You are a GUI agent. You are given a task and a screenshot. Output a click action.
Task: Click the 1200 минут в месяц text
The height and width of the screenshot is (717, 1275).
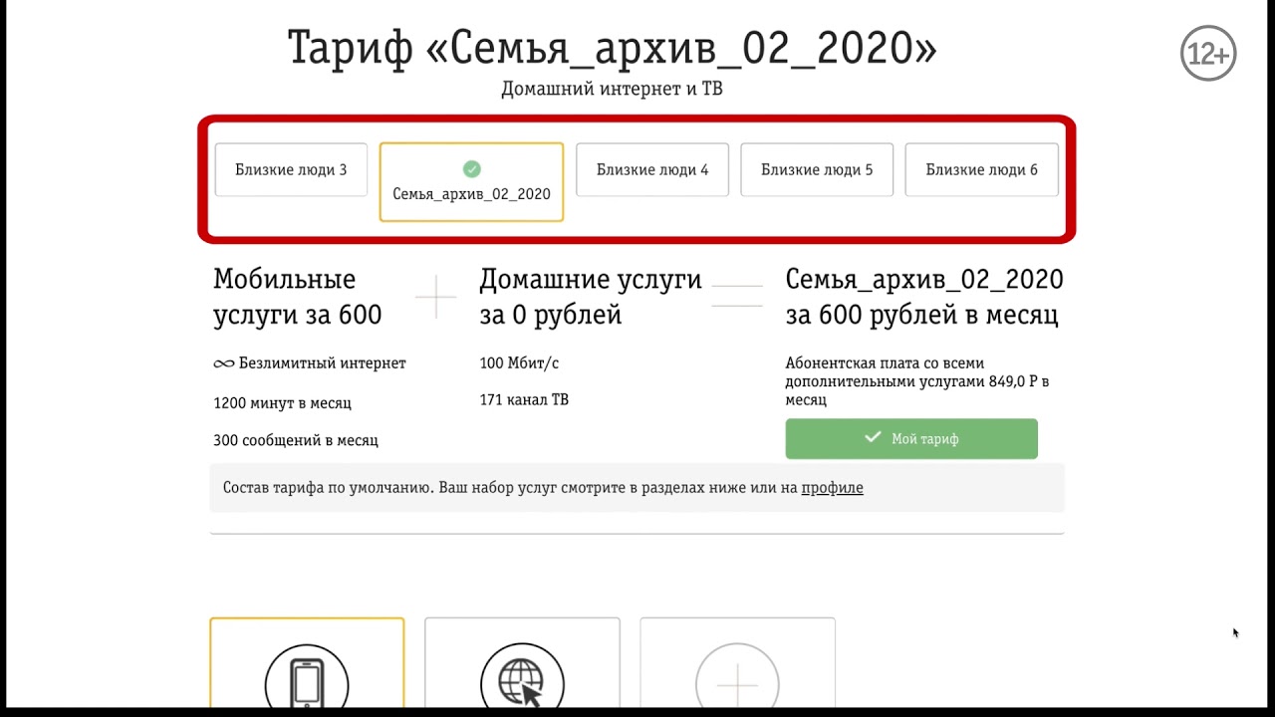coord(282,403)
